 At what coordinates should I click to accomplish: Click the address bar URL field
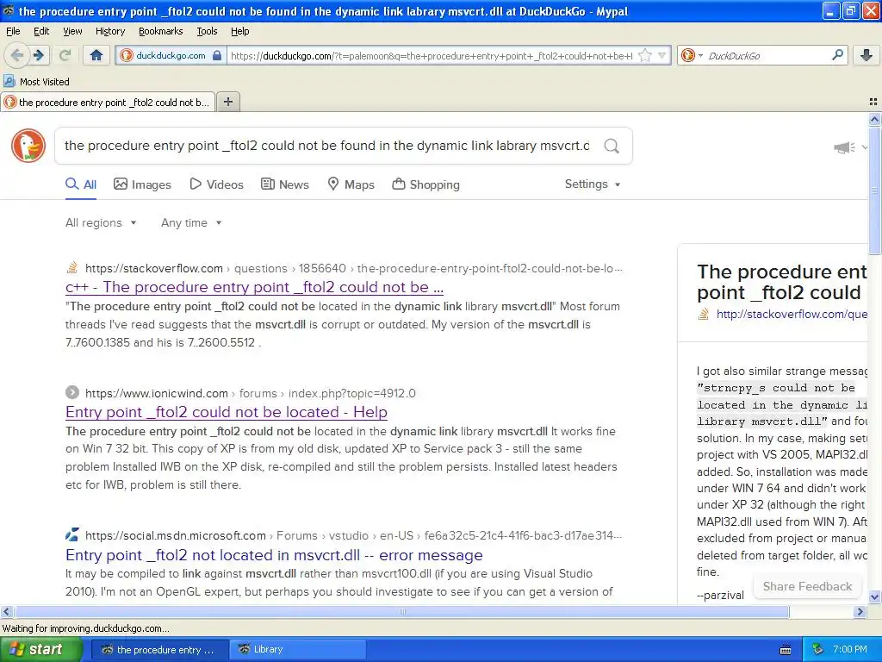432,55
